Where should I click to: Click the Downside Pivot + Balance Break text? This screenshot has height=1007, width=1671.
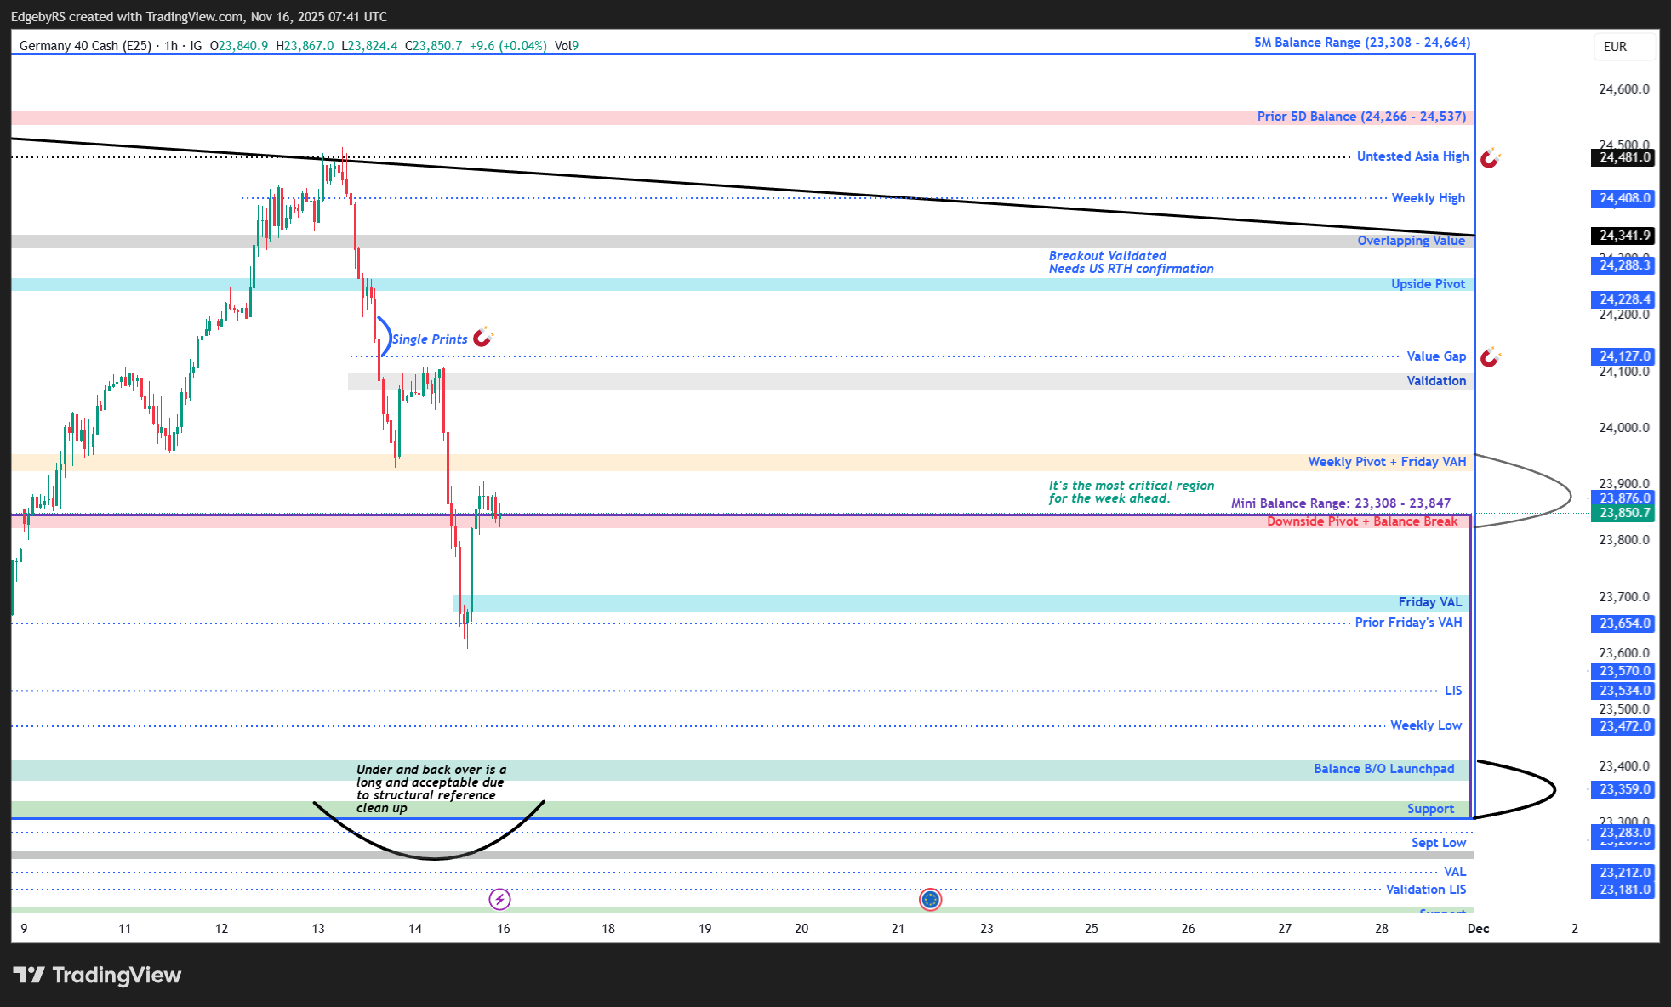tap(1361, 521)
